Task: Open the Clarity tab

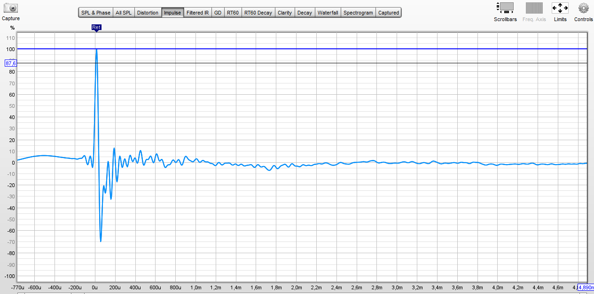Action: tap(285, 13)
